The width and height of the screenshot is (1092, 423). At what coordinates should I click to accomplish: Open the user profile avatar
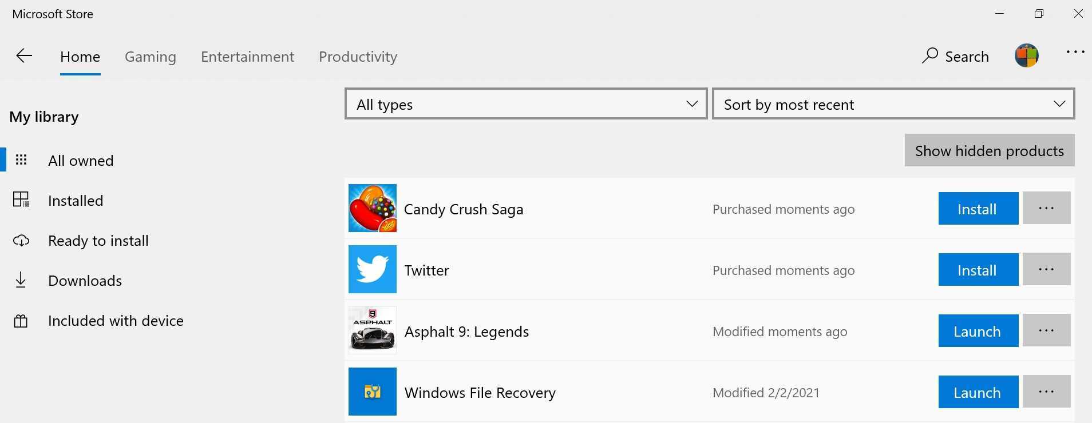(x=1027, y=55)
